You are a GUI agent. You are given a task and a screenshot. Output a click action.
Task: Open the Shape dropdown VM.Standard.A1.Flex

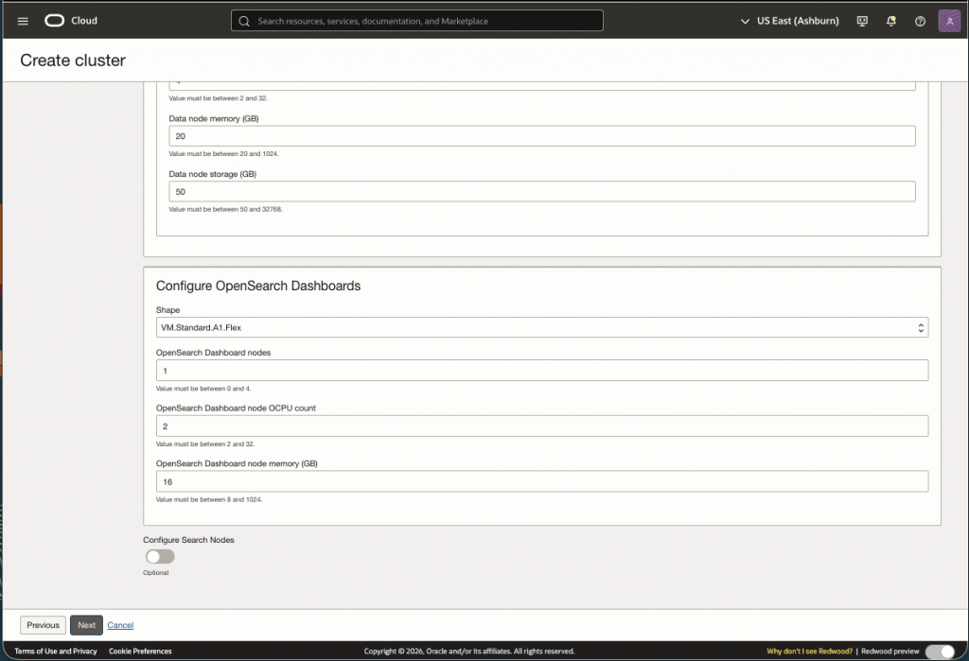point(542,327)
